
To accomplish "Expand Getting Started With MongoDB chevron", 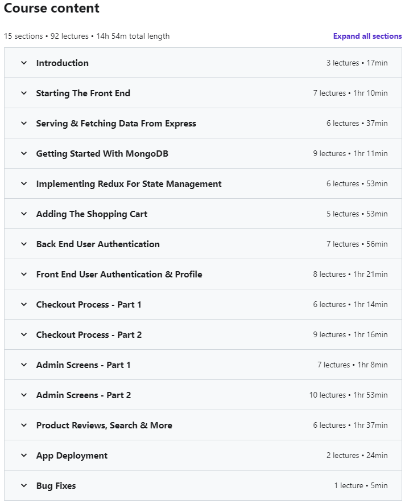I will pyautogui.click(x=24, y=153).
